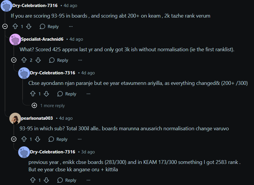
Task: Collapse Specialist-Arachnid6's reply thread
Action: (13, 60)
